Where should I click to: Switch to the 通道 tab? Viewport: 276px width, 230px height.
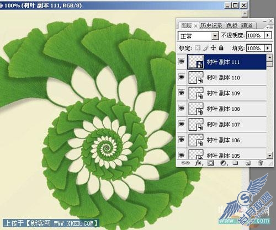(x=247, y=25)
